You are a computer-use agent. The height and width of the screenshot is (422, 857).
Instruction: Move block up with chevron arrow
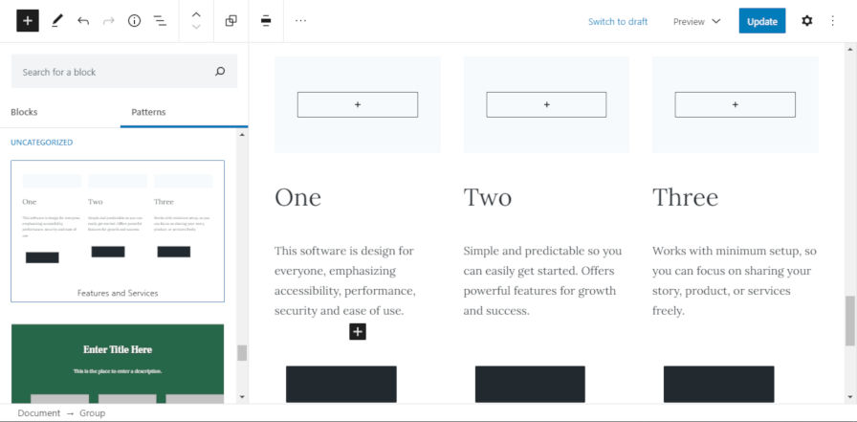point(196,14)
